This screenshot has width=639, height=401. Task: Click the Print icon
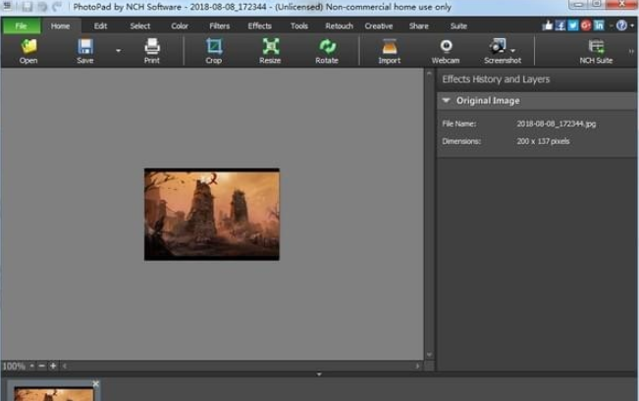(152, 47)
